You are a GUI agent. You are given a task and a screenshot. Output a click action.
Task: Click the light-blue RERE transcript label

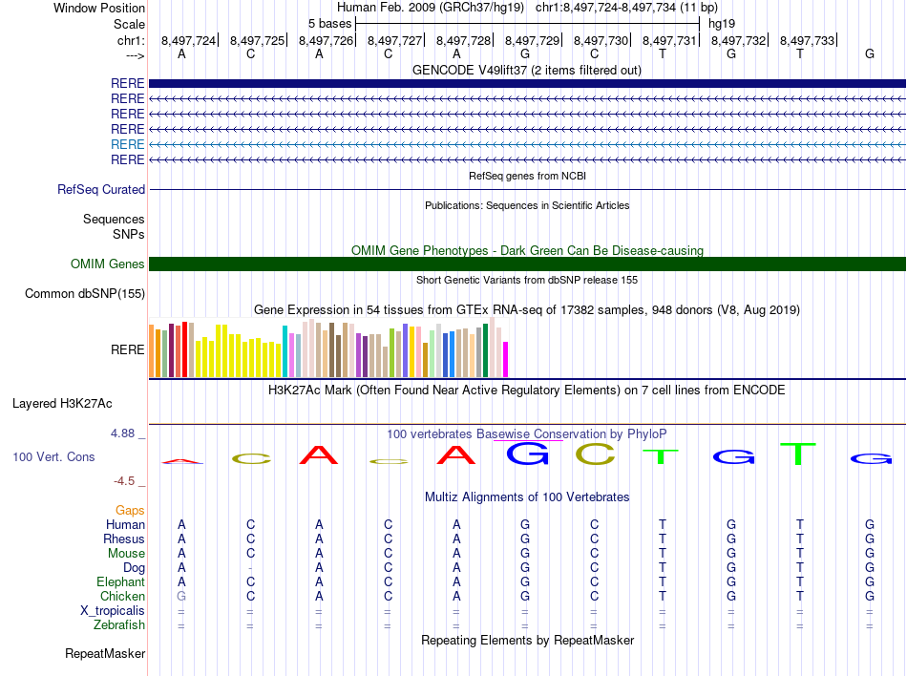127,144
